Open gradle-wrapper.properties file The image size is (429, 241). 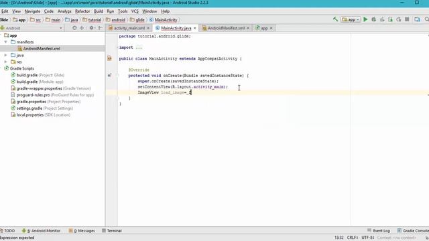click(x=51, y=88)
